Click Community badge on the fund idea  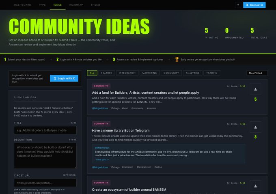pyautogui.click(x=101, y=86)
